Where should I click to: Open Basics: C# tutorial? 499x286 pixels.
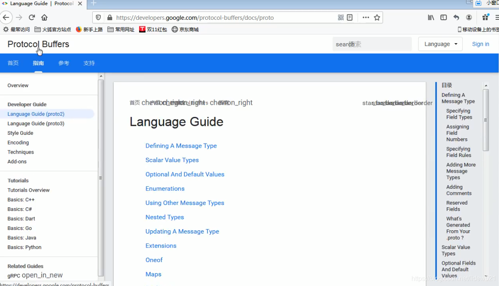[20, 209]
